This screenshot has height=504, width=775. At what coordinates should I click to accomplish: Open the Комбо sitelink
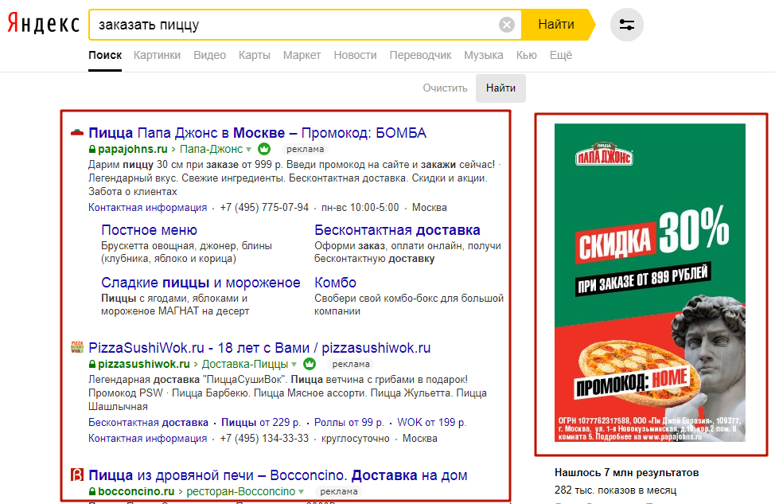pos(336,283)
